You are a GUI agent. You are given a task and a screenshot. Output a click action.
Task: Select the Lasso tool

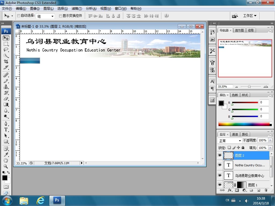6,50
